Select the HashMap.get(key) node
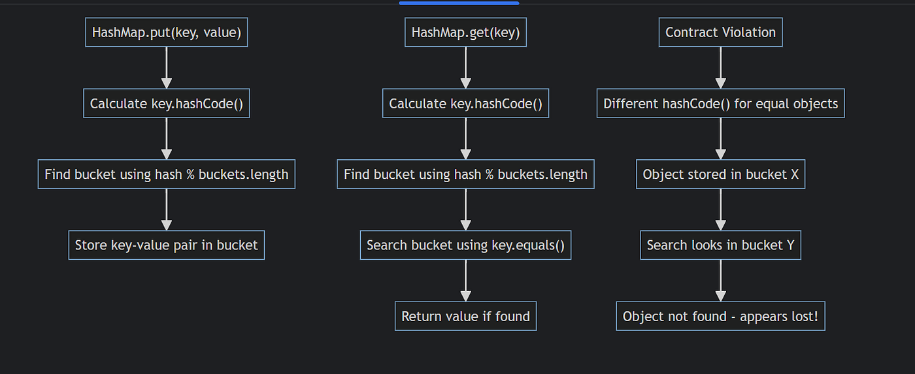Viewport: 915px width, 374px height. (x=465, y=33)
